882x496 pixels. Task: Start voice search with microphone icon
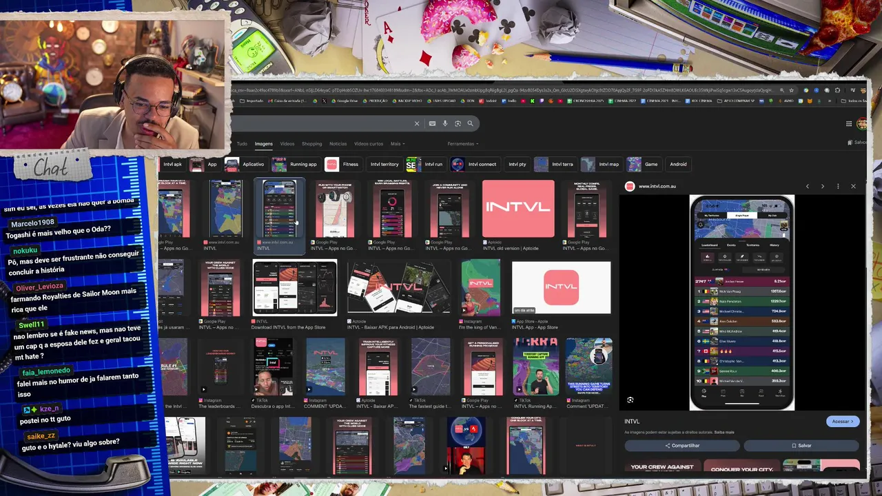445,123
